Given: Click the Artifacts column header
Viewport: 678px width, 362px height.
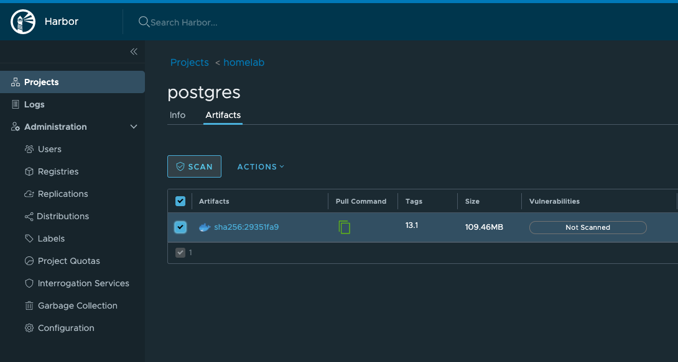Looking at the screenshot, I should point(214,202).
